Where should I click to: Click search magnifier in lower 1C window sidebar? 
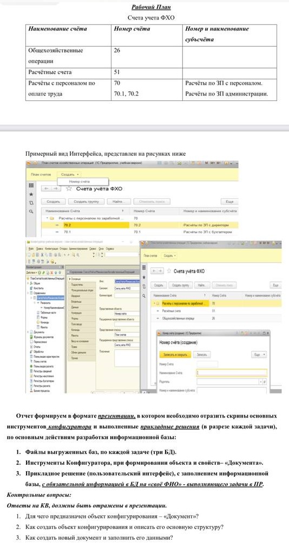(x=143, y=296)
